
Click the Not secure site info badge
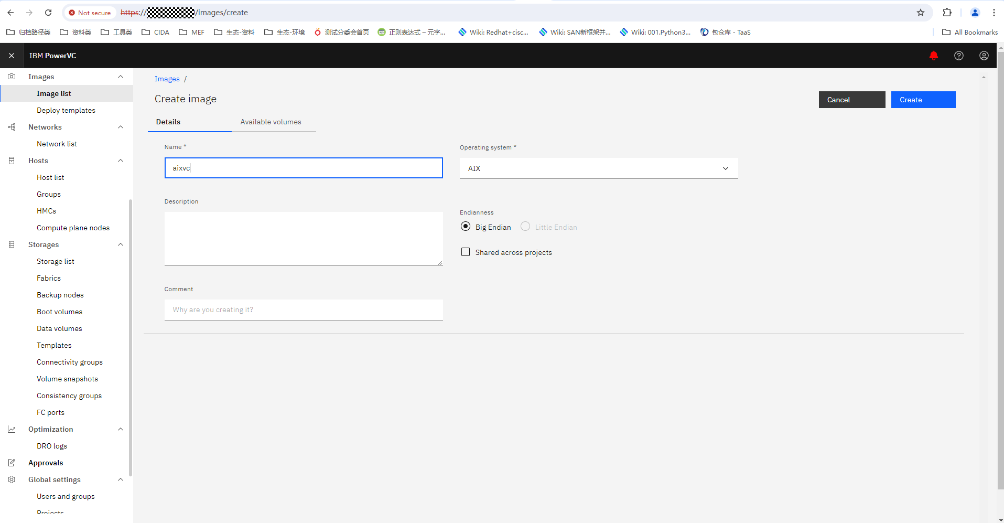pos(90,13)
